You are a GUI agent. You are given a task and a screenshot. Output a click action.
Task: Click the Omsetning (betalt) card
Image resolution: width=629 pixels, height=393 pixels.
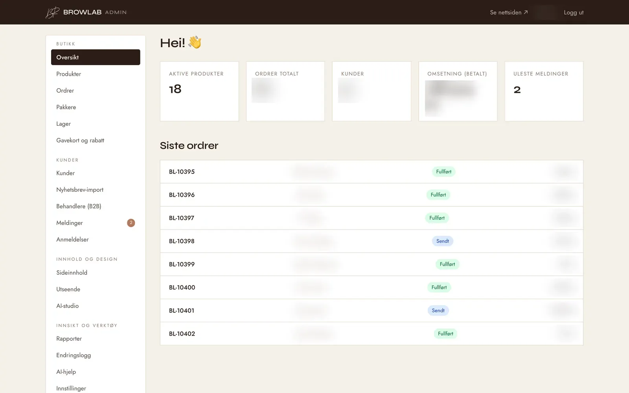click(x=458, y=91)
